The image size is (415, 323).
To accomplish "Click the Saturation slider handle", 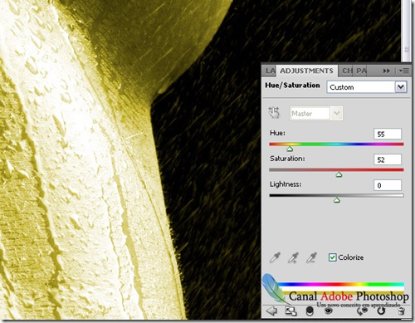I will point(339,174).
